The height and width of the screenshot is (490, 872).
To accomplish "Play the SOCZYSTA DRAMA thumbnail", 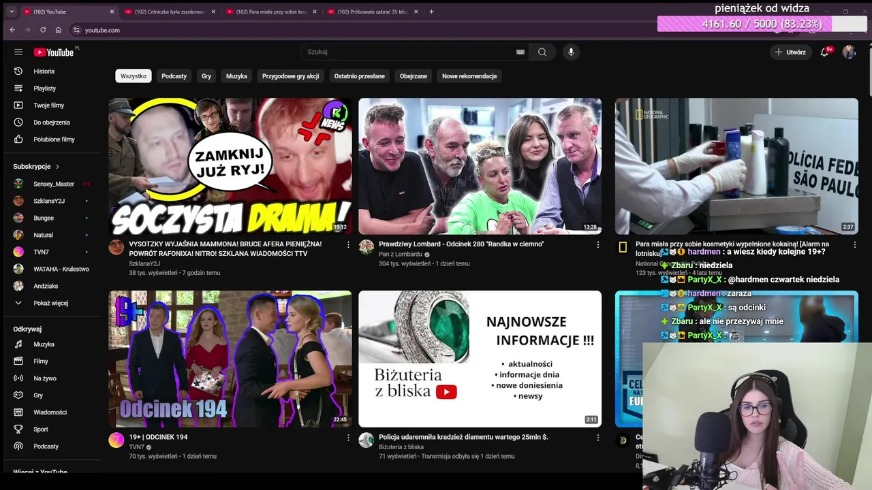I will point(230,166).
